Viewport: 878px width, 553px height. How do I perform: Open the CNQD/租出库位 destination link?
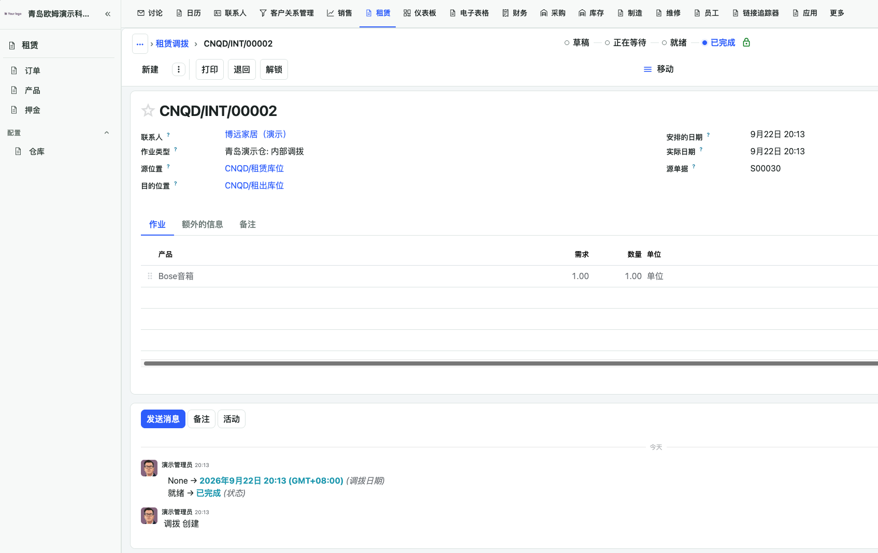254,186
